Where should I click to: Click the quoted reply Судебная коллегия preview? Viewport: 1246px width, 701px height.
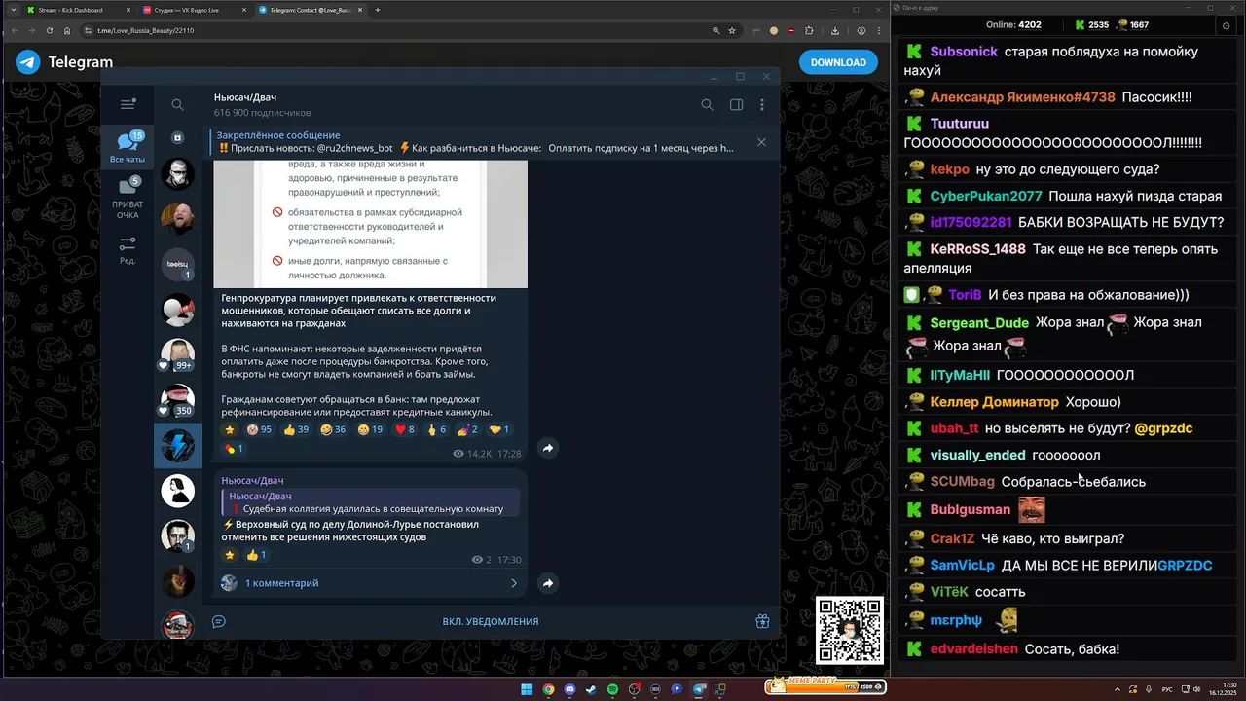[370, 502]
